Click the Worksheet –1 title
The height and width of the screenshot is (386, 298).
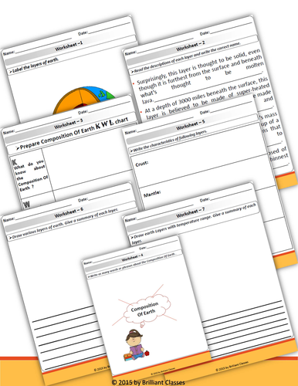tap(69, 46)
